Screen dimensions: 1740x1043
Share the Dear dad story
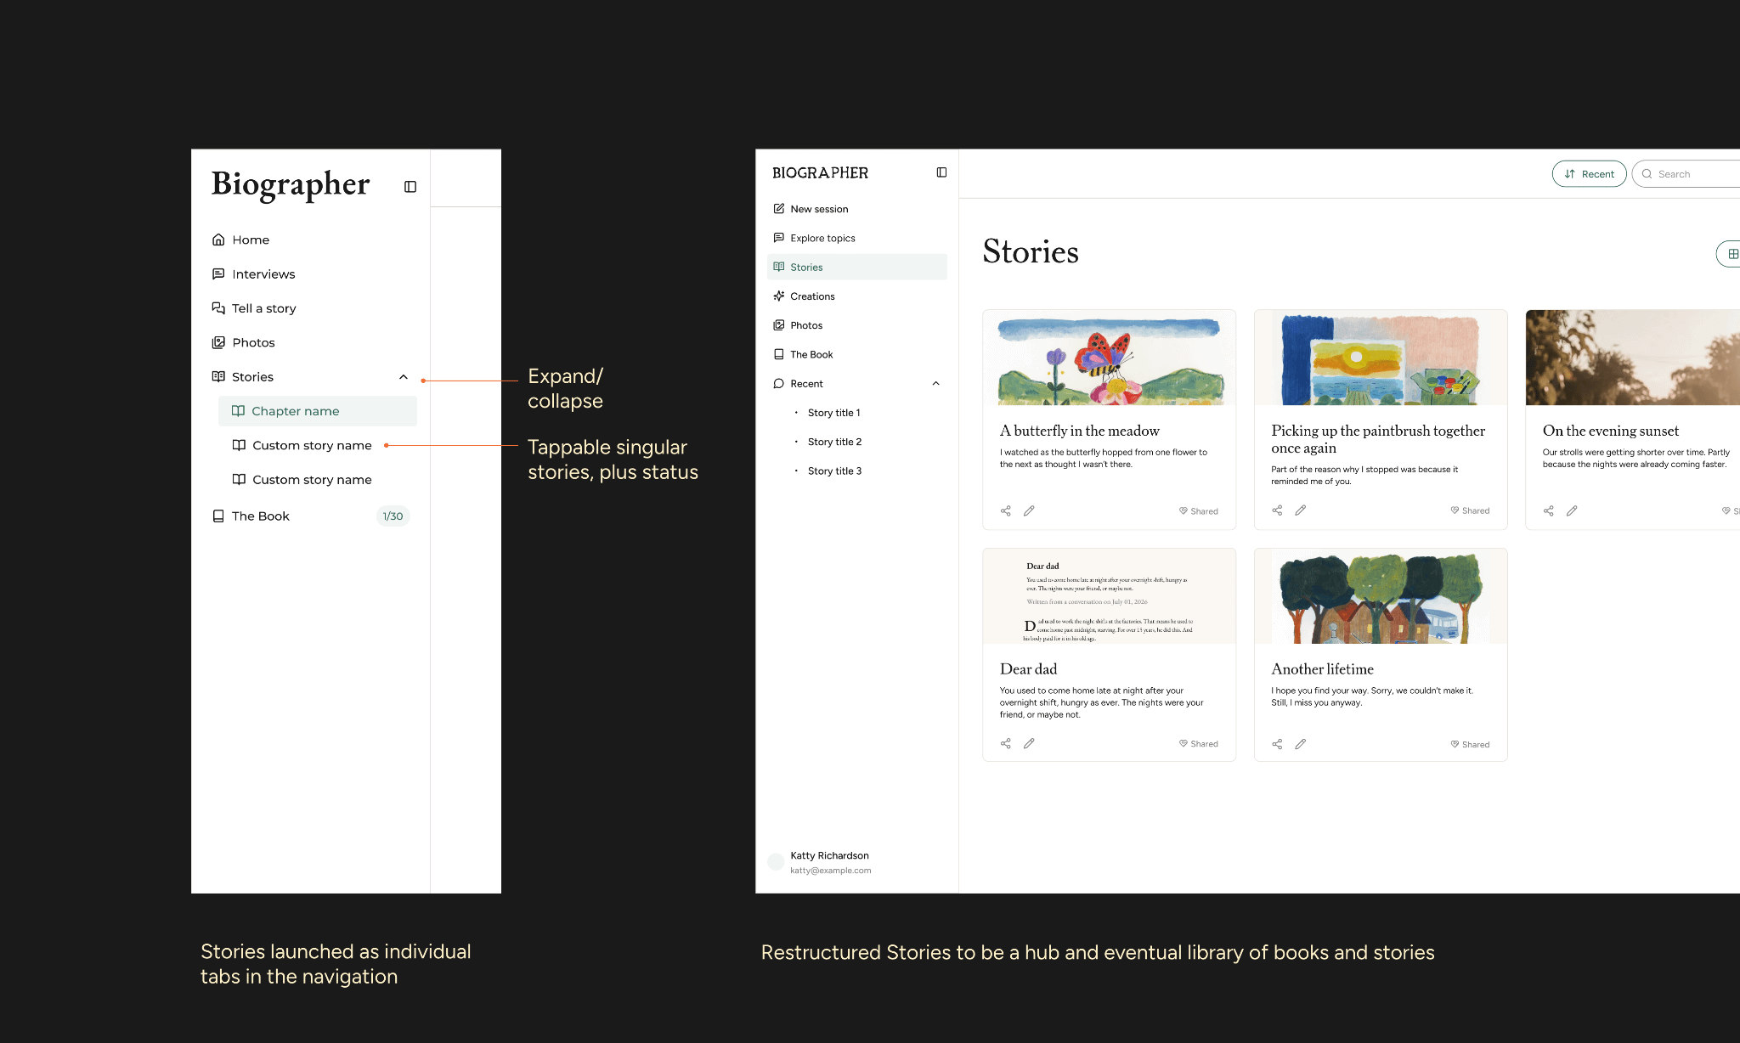(x=1006, y=744)
